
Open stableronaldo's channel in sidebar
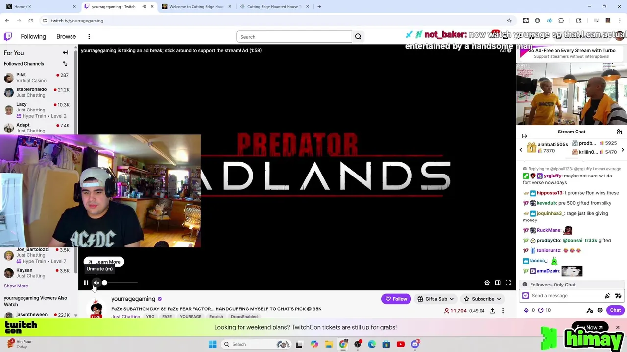38,92
